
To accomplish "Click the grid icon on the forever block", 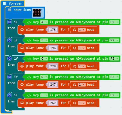I will [x=5, y=4].
